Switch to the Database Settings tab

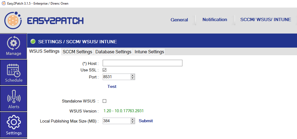[x=113, y=52]
